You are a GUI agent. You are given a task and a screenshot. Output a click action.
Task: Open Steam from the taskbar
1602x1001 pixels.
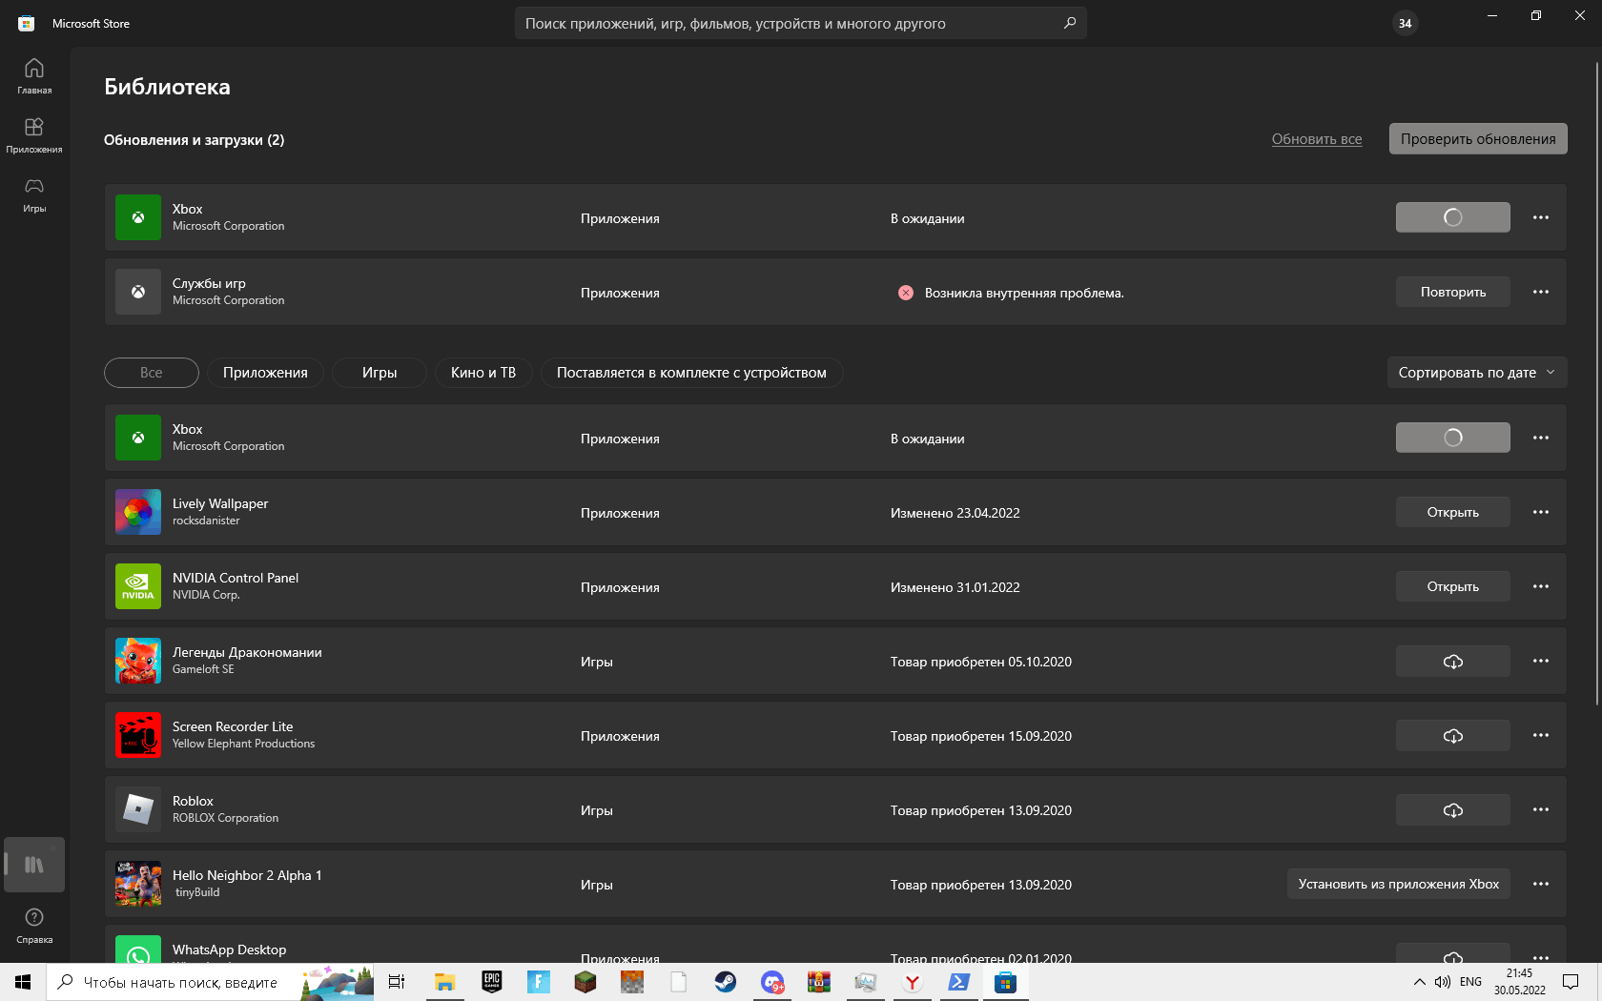click(726, 982)
